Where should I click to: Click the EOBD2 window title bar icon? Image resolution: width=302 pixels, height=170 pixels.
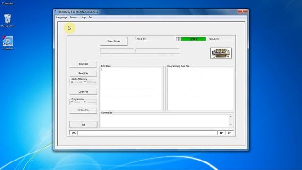coord(56,12)
